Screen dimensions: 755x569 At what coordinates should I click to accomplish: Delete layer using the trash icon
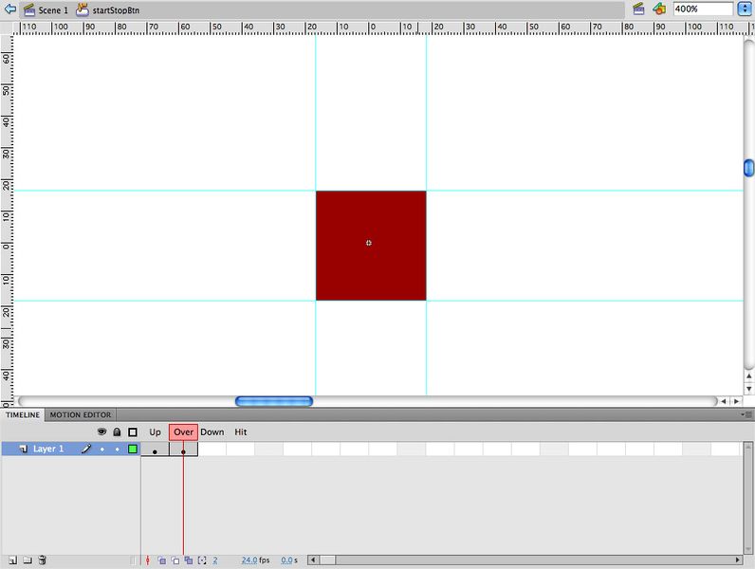tap(43, 560)
